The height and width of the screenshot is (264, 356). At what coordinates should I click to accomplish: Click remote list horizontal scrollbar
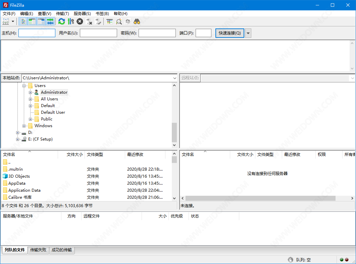260,198
